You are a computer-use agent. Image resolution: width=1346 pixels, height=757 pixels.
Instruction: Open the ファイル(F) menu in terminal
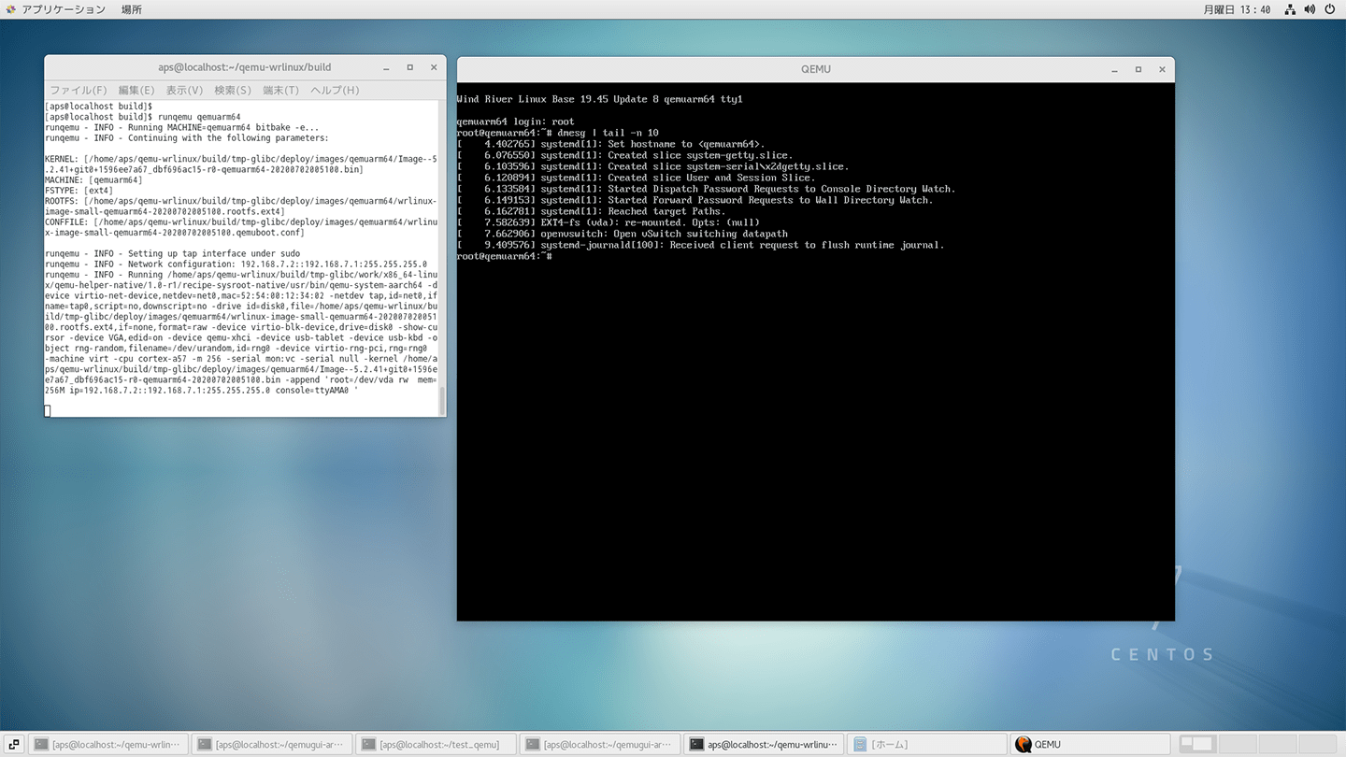[x=78, y=91]
